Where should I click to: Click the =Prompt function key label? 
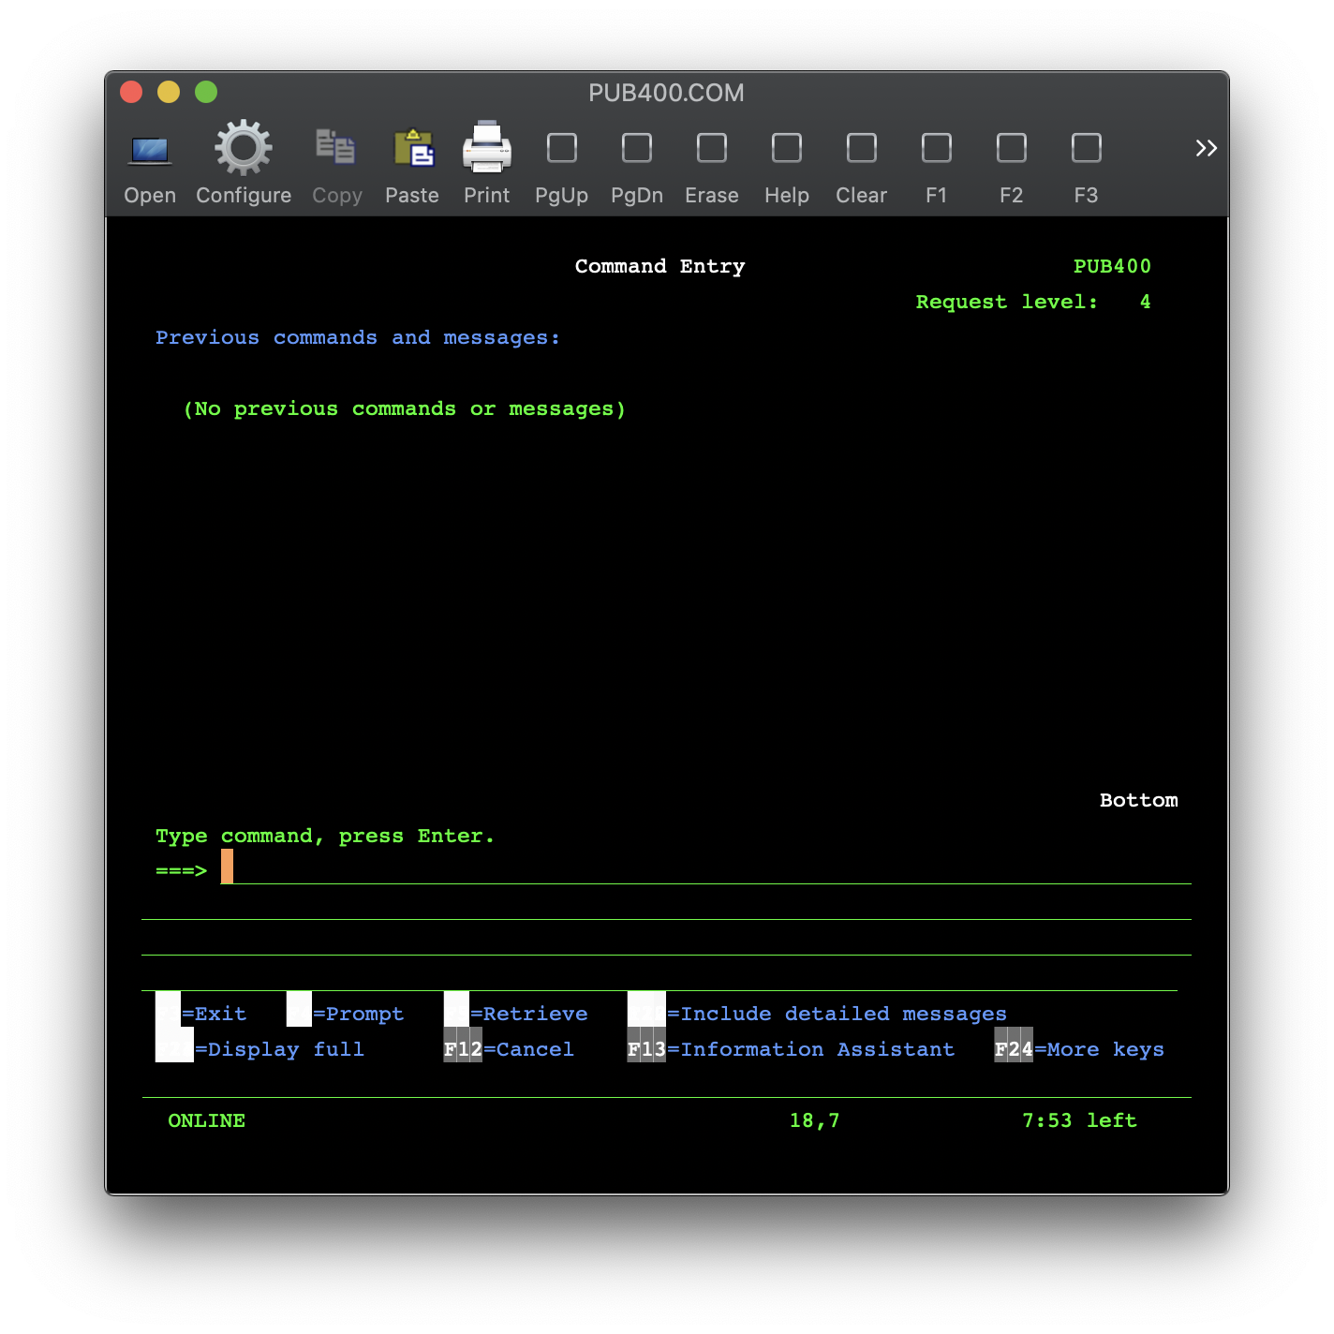pos(359,1014)
